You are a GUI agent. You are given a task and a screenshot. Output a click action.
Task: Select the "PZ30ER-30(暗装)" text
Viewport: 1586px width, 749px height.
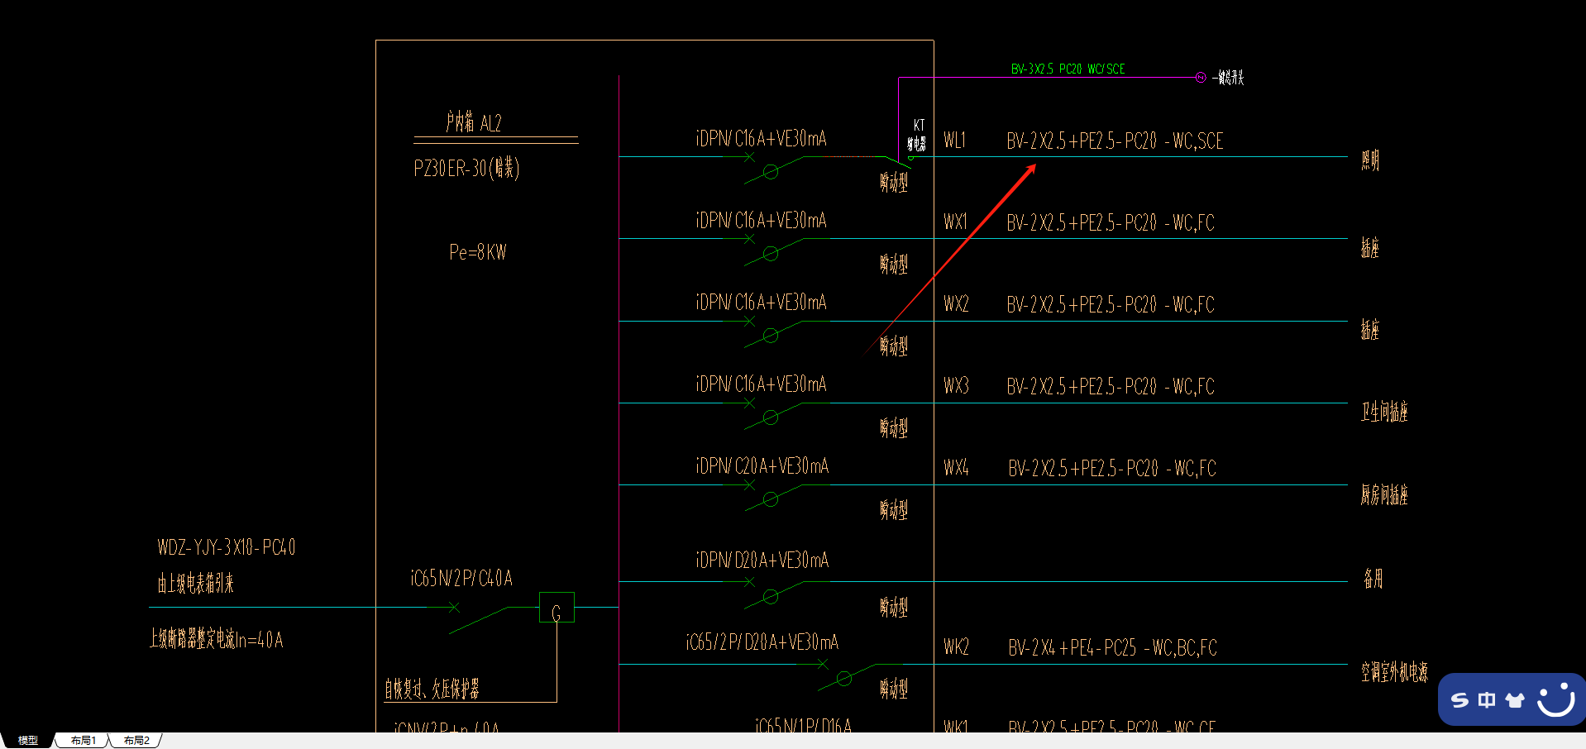point(466,169)
